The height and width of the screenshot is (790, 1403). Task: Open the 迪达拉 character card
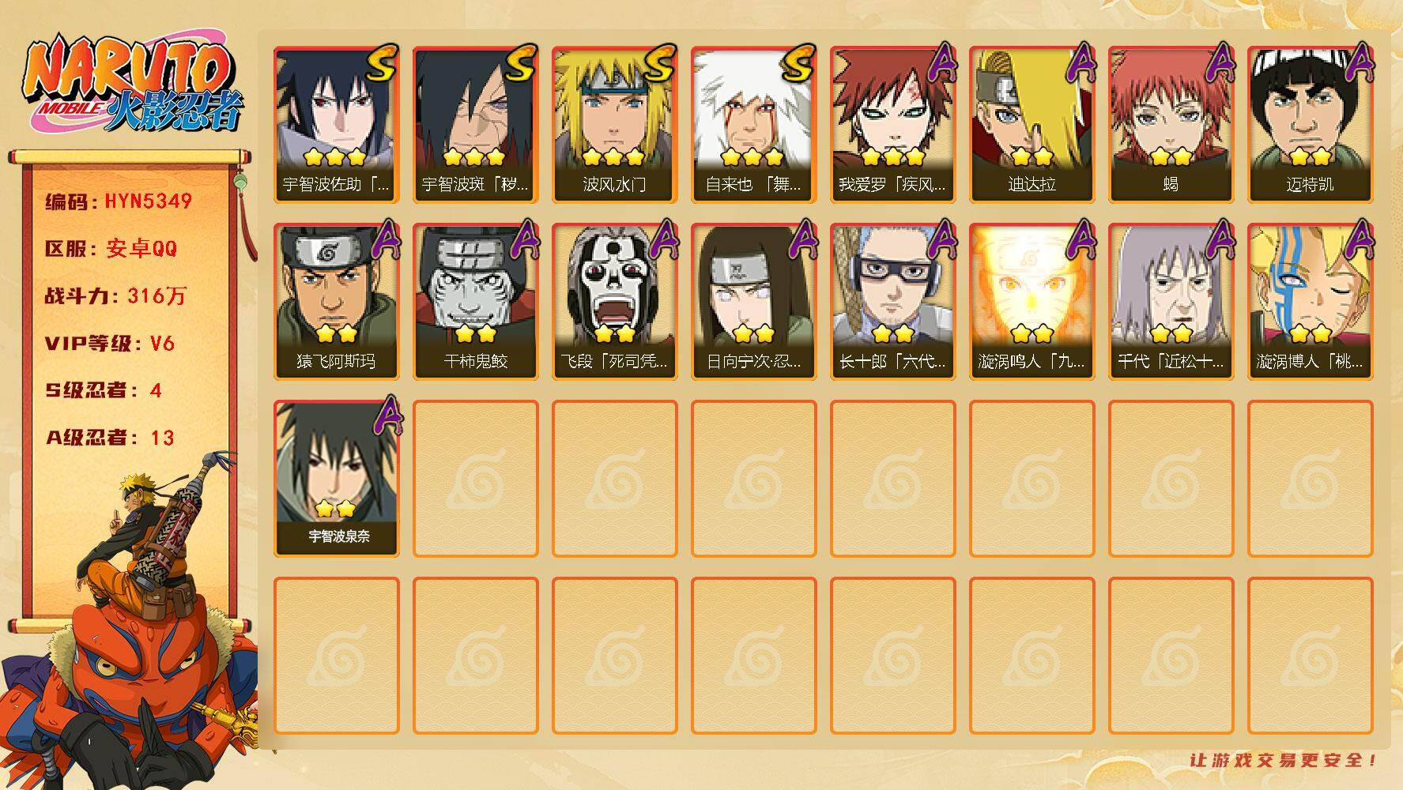coord(1032,125)
